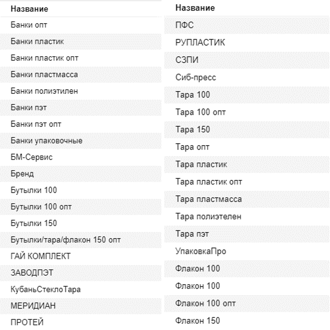Sort by "Название" header above "ПФС"

coord(195,8)
